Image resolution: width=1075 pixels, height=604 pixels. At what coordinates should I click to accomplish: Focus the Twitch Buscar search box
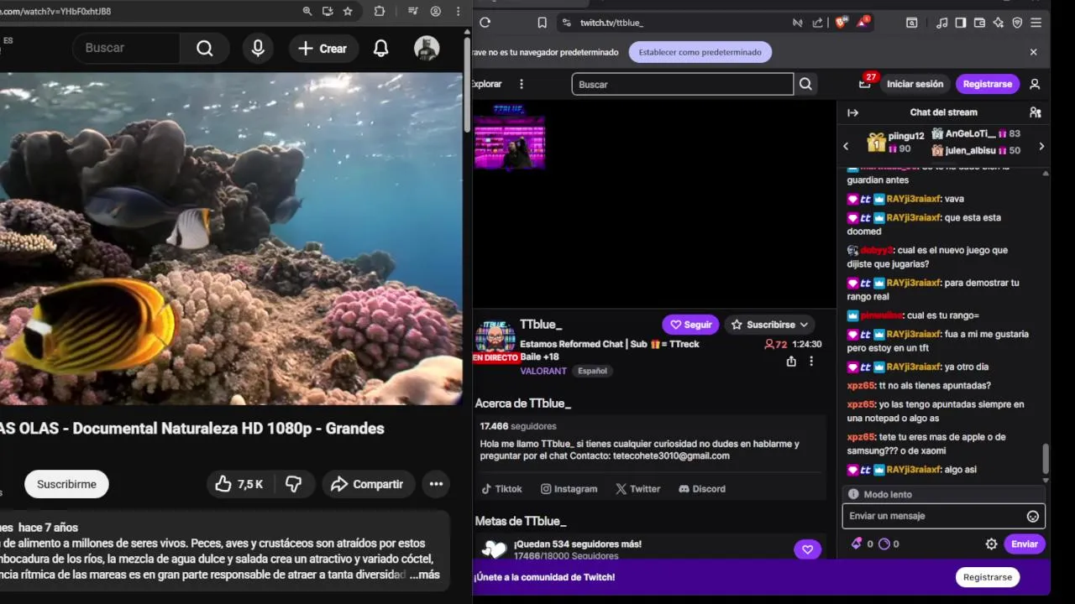click(682, 84)
